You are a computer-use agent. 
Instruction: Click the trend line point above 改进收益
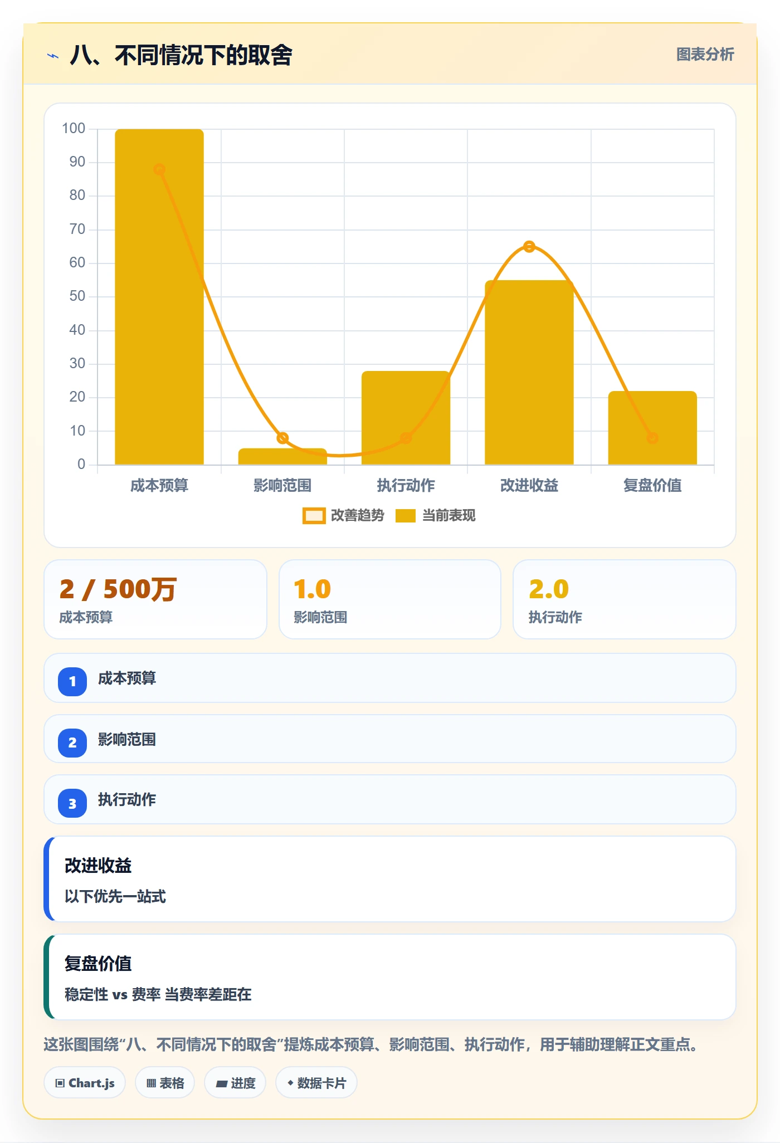point(529,247)
